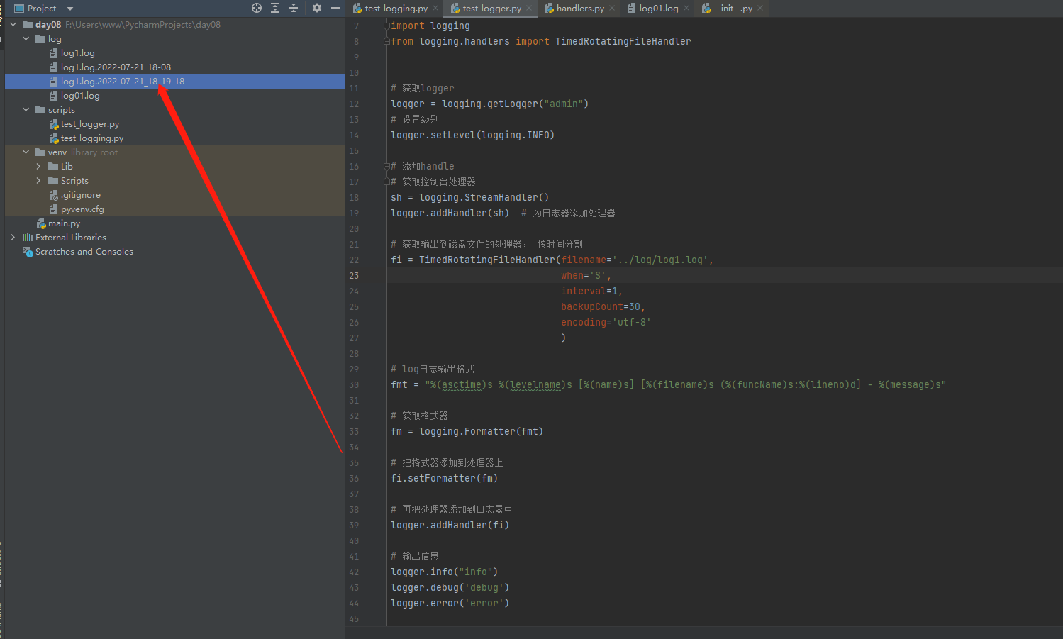This screenshot has width=1063, height=639.
Task: Click the log1.log file icon in tree
Action: pos(53,53)
